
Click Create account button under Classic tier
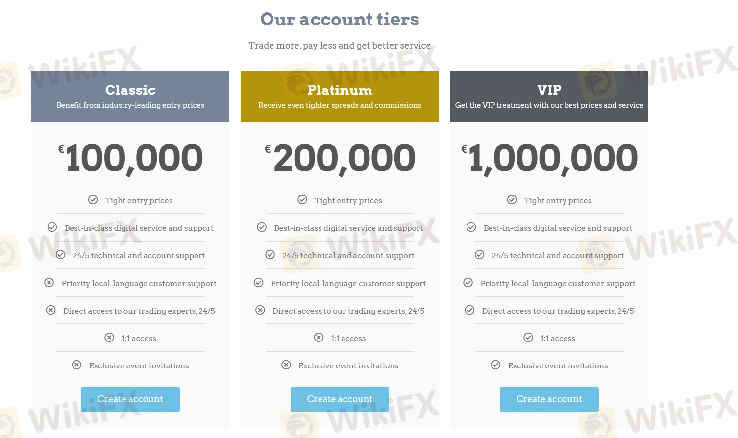pyautogui.click(x=130, y=399)
